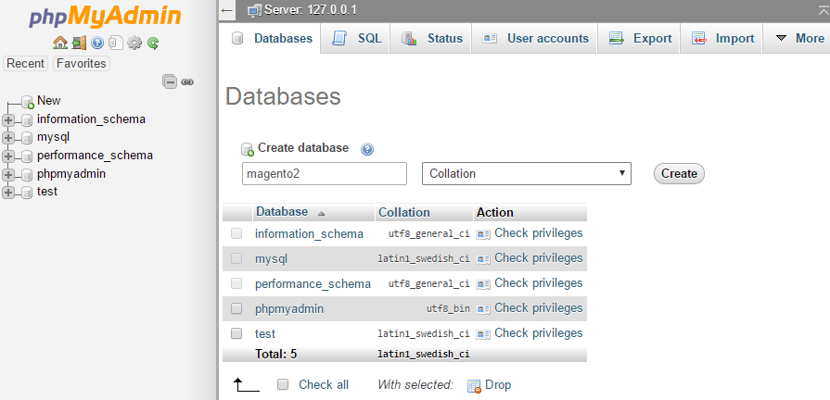Collapse the top panel chevron at right edge
This screenshot has width=830, height=400.
click(824, 9)
